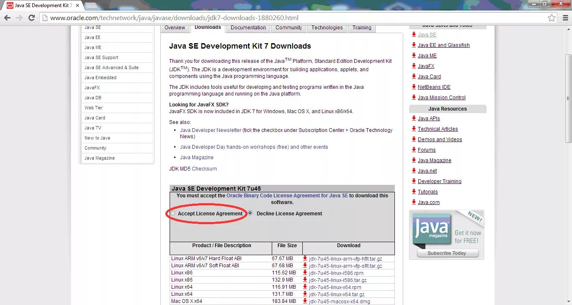
Task: Download jdk-7u45-linux-i586.tar.gz file link
Action: pos(338,280)
